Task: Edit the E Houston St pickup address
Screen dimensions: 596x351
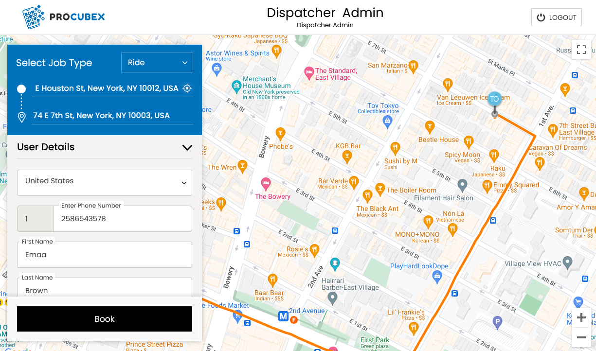Action: pos(106,88)
